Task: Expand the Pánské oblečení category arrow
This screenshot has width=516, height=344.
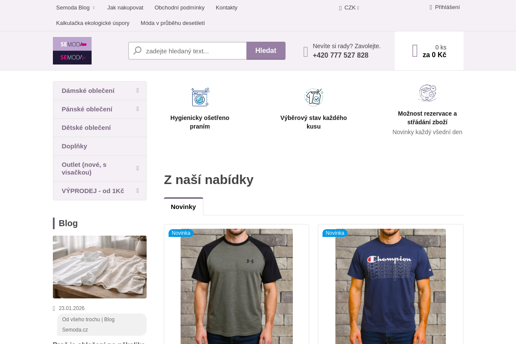Action: 138,109
